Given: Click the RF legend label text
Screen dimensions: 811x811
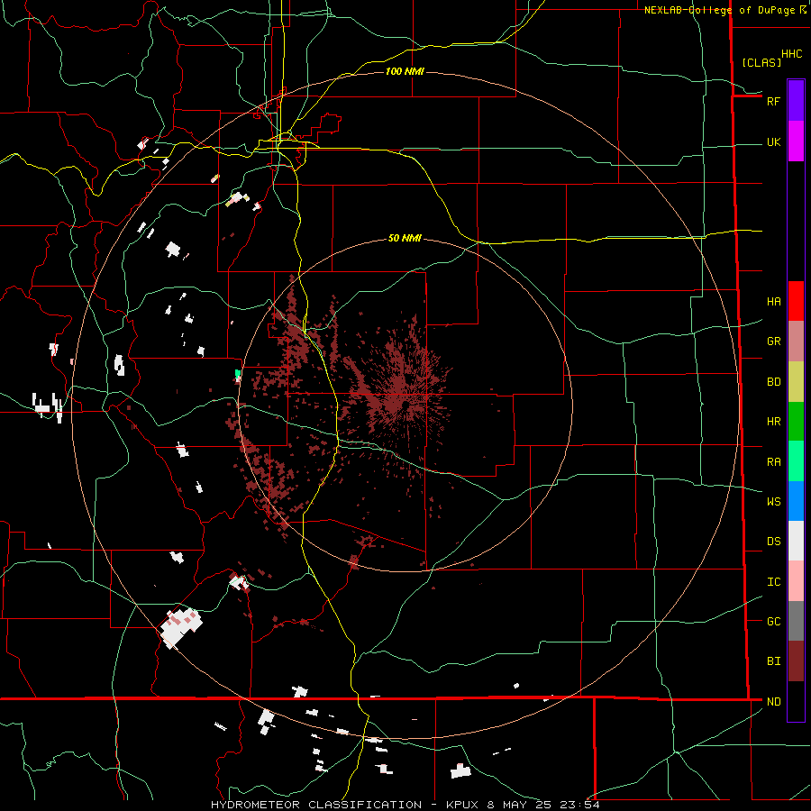Looking at the screenshot, I should click(x=773, y=101).
